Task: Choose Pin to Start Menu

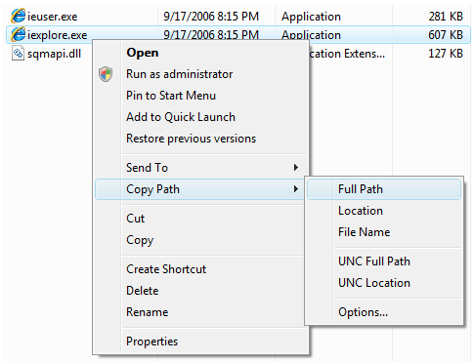Action: coord(171,96)
